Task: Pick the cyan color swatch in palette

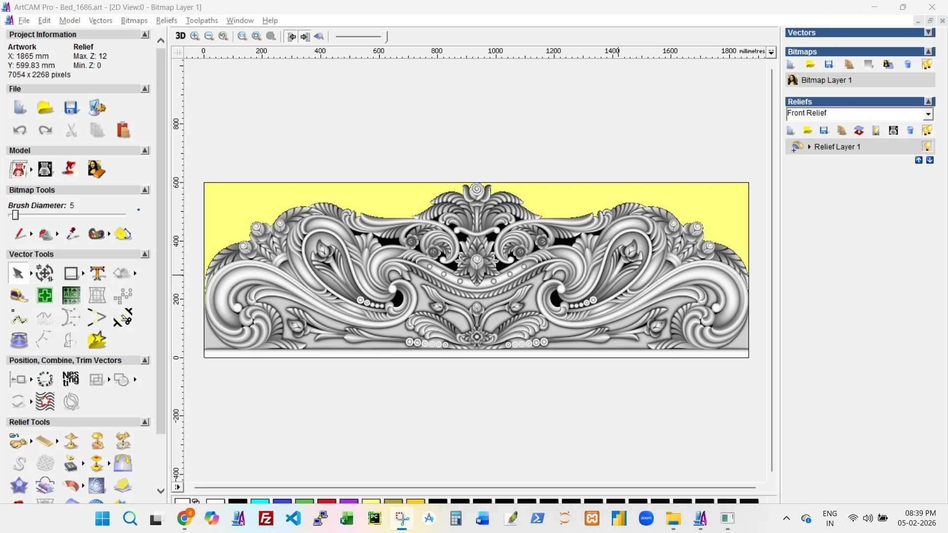Action: tap(260, 501)
